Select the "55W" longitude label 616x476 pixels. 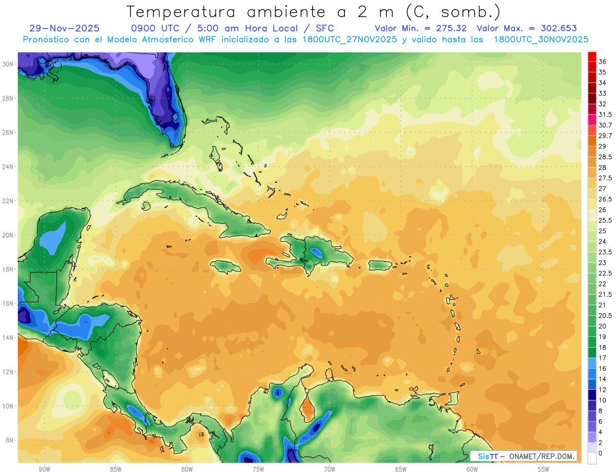(x=544, y=469)
